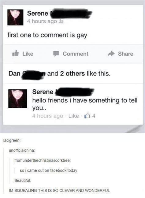Click the comment's '4 hours ago' timestamp

(x=48, y=116)
